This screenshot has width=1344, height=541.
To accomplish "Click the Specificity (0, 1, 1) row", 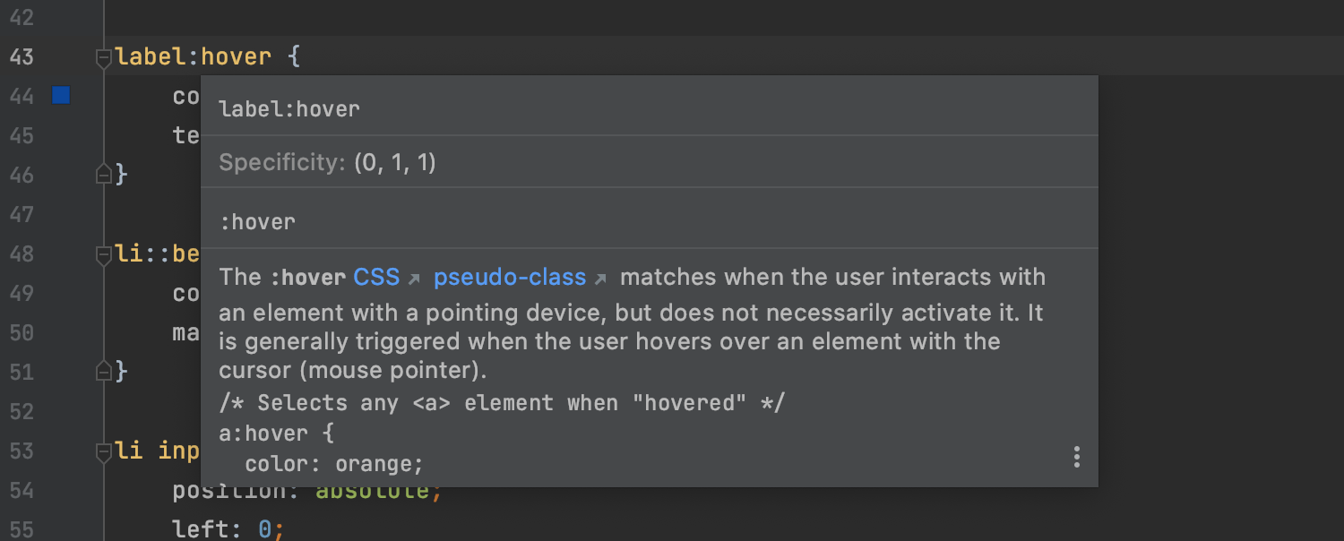I will click(x=327, y=163).
